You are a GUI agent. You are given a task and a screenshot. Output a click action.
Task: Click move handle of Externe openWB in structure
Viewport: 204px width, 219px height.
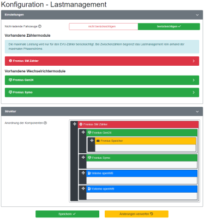pyautogui.click(x=83, y=188)
